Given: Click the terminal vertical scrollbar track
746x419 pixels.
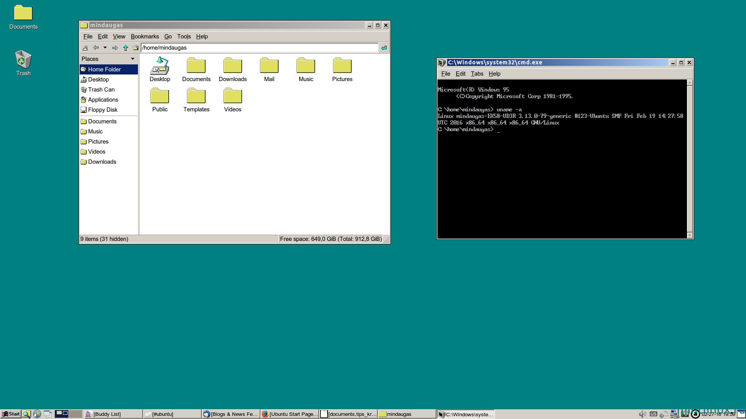Looking at the screenshot, I should click(x=690, y=159).
